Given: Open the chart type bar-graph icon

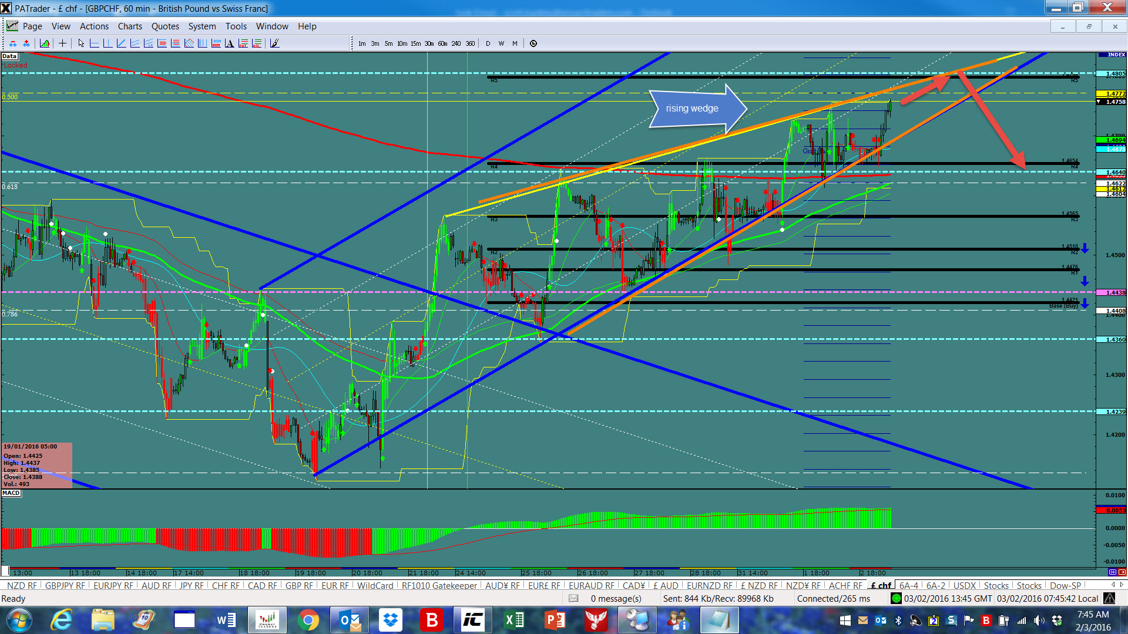Looking at the screenshot, I should pos(45,43).
